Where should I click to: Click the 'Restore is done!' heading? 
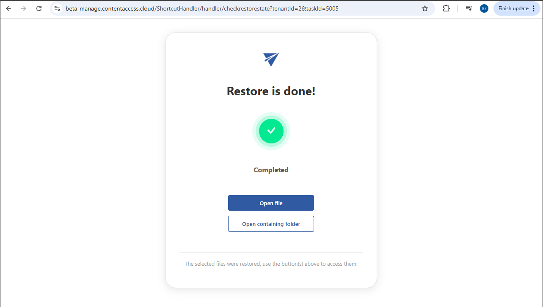pyautogui.click(x=271, y=91)
